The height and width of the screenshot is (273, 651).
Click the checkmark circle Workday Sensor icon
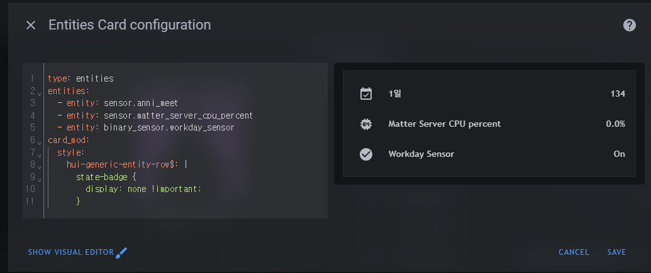366,154
